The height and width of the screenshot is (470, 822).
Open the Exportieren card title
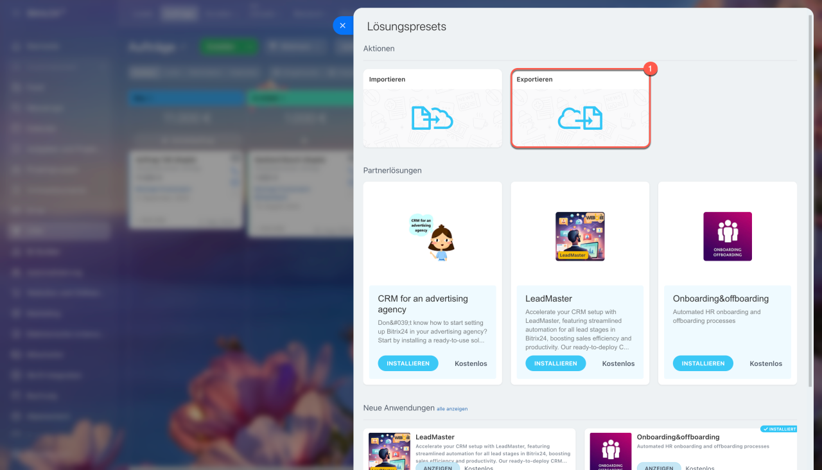coord(534,80)
